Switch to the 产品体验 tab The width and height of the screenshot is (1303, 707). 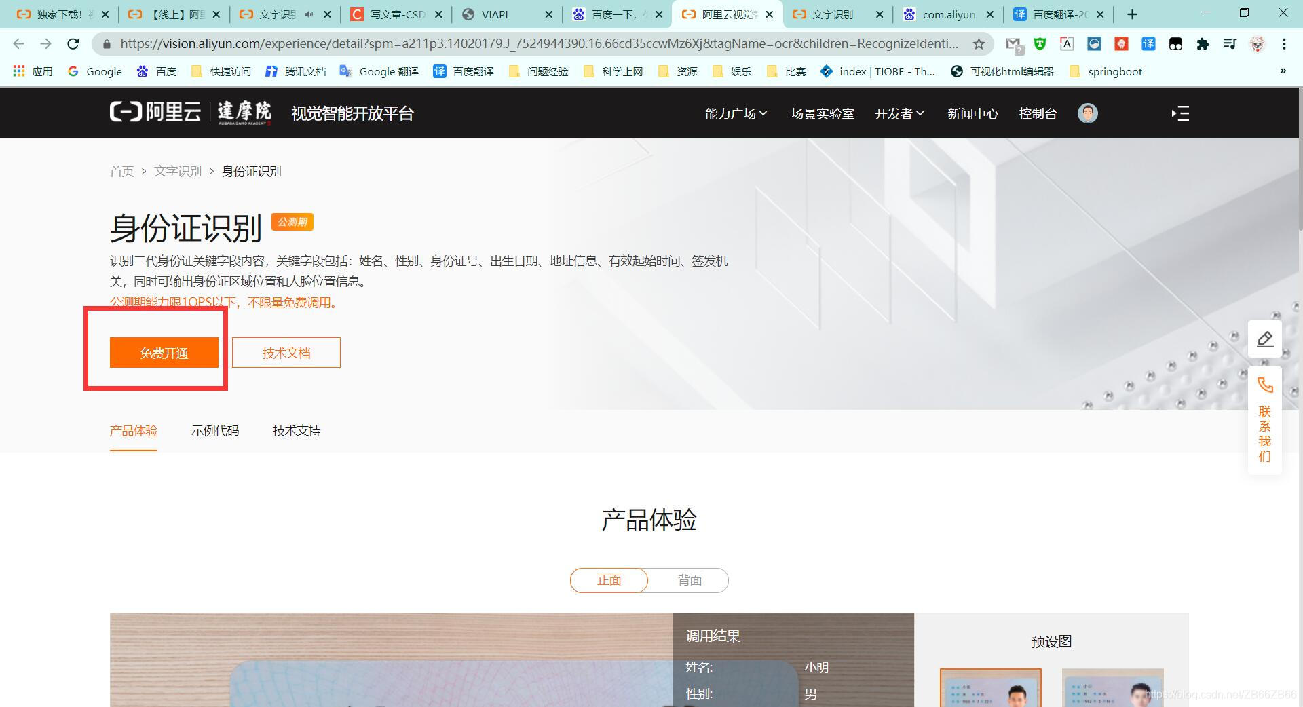[134, 431]
